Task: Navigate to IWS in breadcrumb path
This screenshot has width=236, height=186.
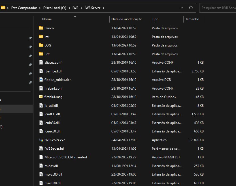Action: tap(75, 8)
